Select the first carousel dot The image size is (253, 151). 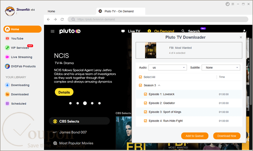70,103
